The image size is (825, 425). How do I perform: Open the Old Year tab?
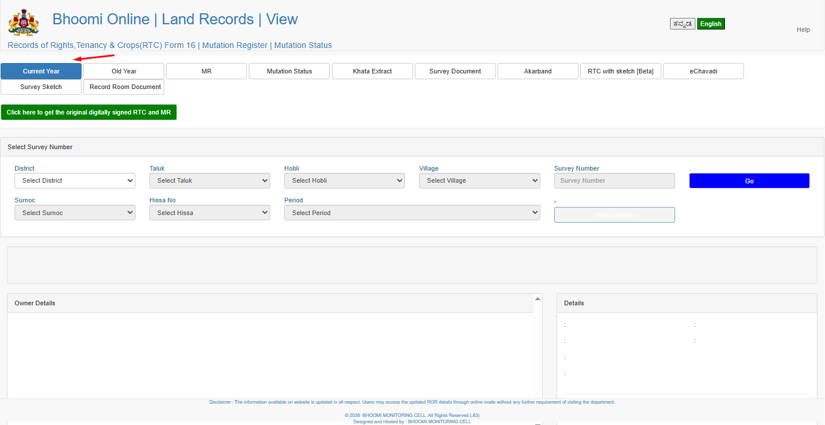tap(124, 71)
